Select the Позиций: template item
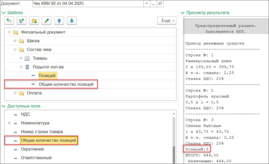This screenshot has height=164, width=269. 48,76
